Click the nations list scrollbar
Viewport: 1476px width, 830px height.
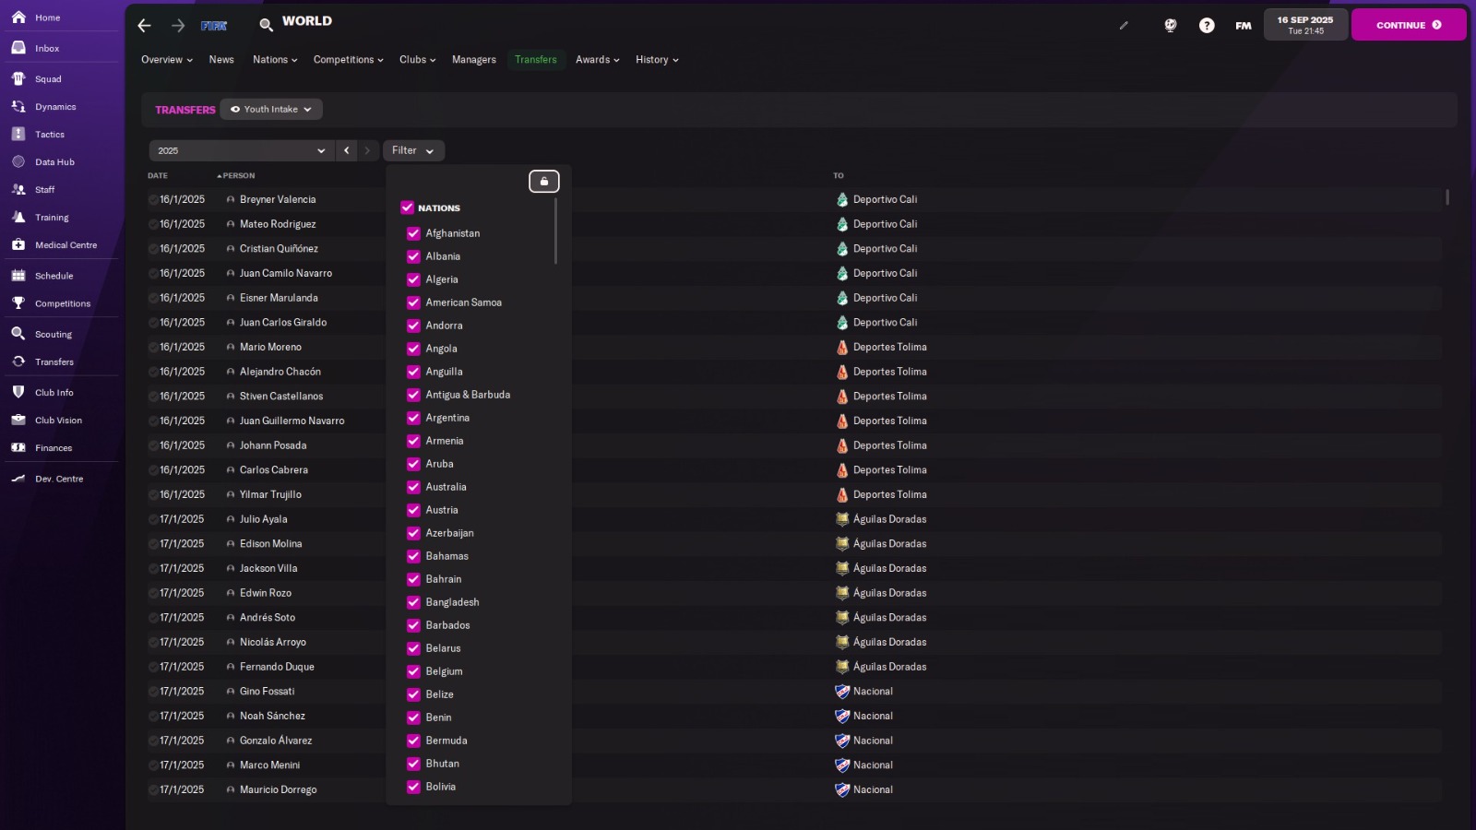coord(555,231)
